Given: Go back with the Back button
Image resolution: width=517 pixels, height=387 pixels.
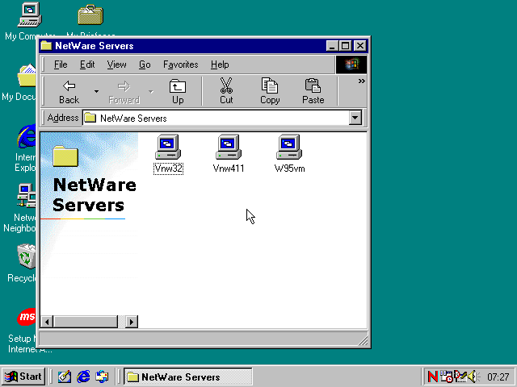Looking at the screenshot, I should [69, 92].
